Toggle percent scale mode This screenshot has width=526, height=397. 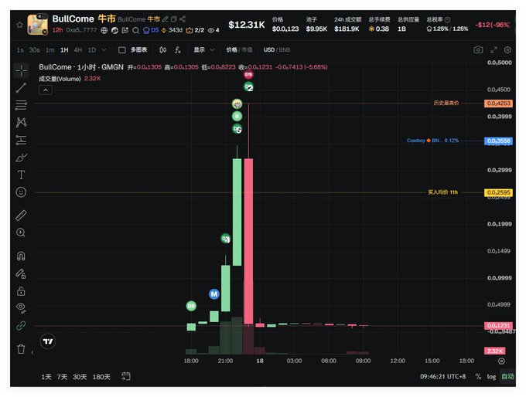pyautogui.click(x=478, y=377)
